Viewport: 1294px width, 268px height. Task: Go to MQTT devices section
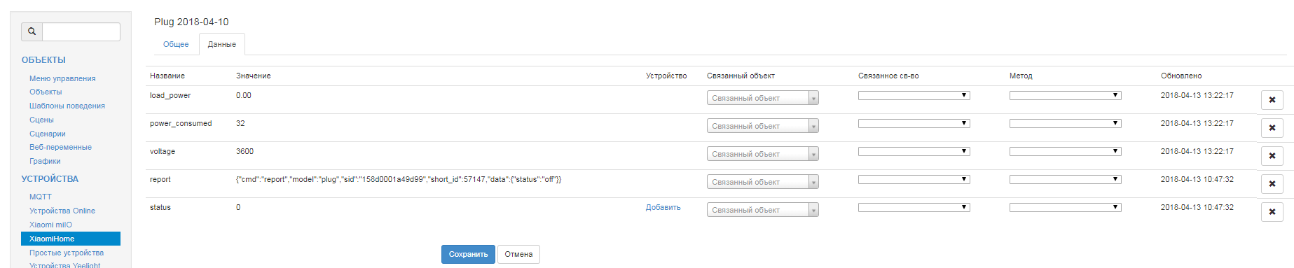[x=41, y=197]
